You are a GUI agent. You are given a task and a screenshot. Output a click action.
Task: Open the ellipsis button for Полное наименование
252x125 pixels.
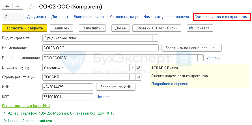point(200,58)
